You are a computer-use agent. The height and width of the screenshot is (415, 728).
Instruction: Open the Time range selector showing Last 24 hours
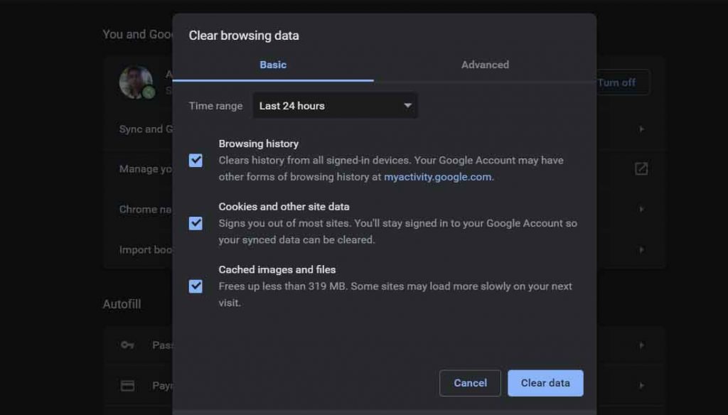(334, 105)
